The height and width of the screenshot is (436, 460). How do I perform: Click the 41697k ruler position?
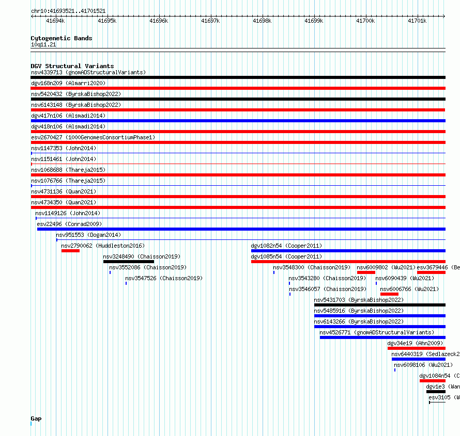point(210,21)
